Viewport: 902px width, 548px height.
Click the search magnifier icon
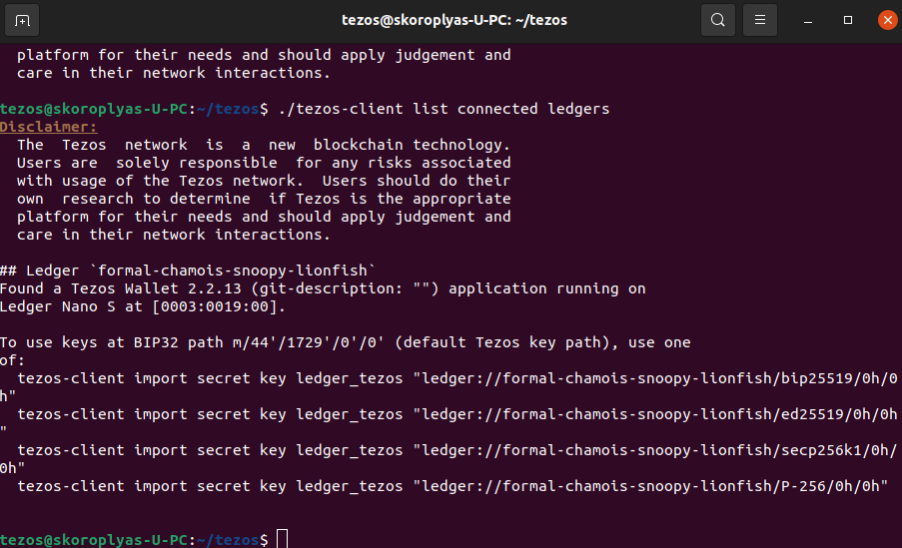(x=717, y=20)
